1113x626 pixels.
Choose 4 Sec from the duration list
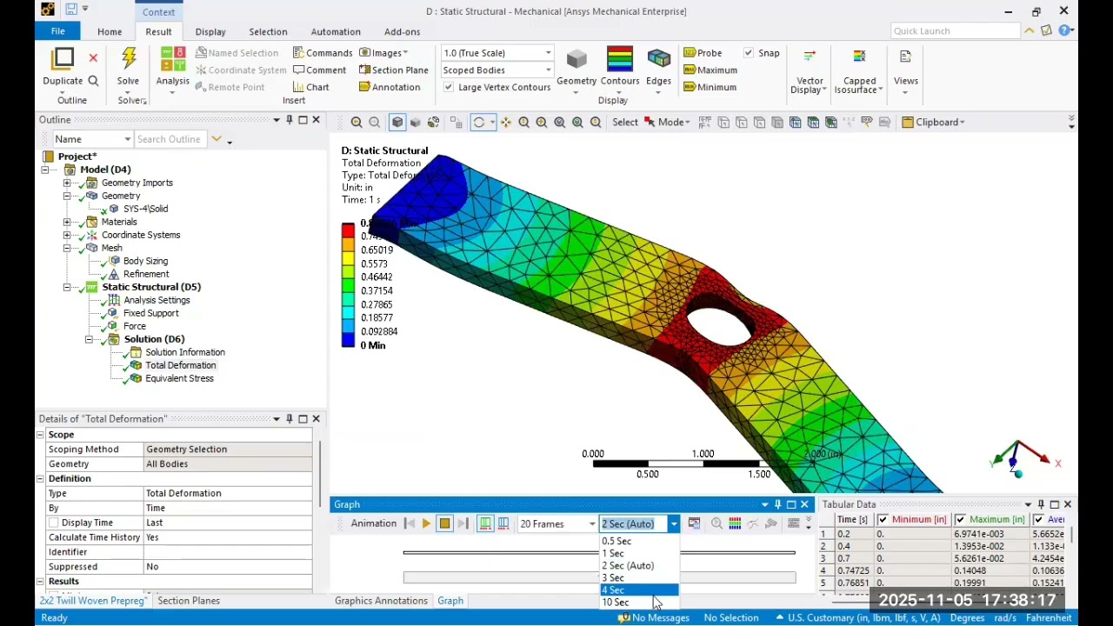pos(639,590)
